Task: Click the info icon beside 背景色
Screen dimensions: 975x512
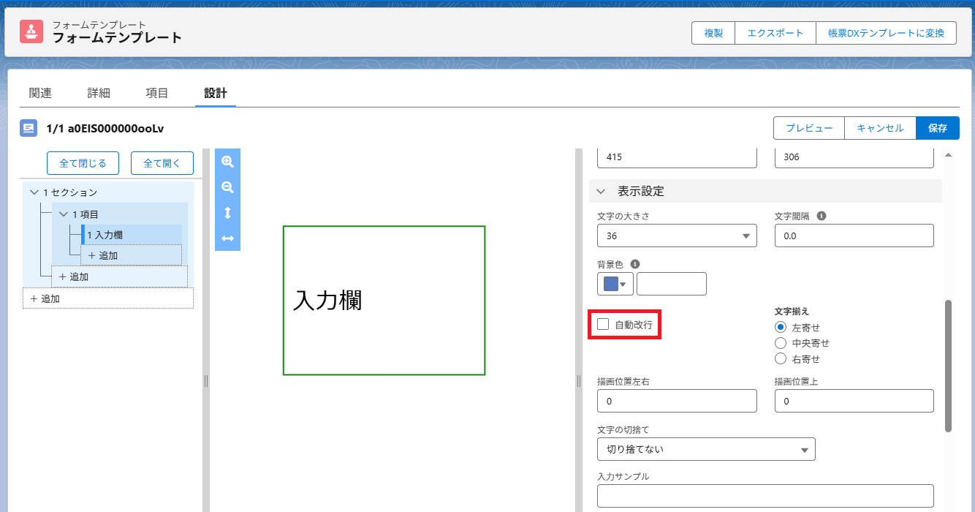Action: [x=635, y=264]
